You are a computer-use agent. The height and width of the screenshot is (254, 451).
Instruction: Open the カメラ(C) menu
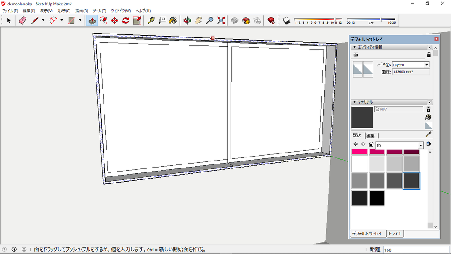pos(64,11)
